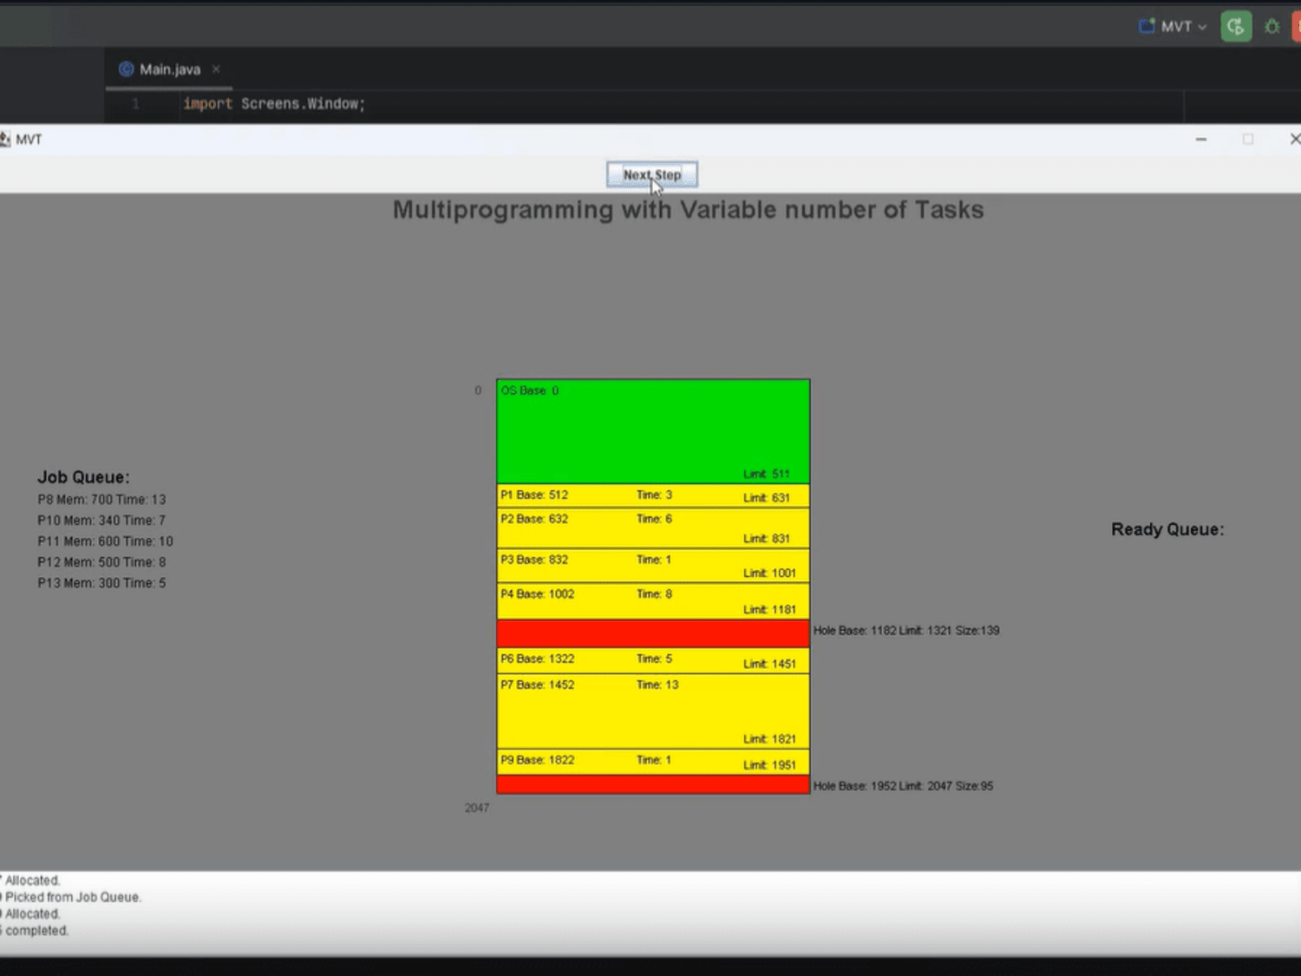Select the green OS memory block
The image size is (1301, 976).
click(x=653, y=431)
